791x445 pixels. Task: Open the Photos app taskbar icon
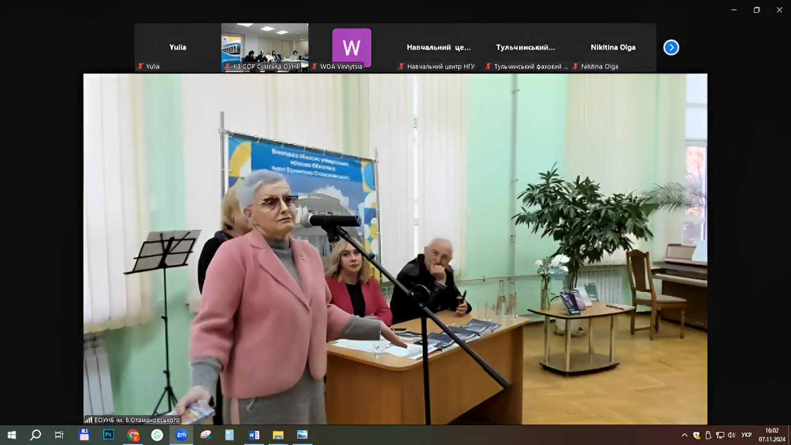(x=302, y=434)
